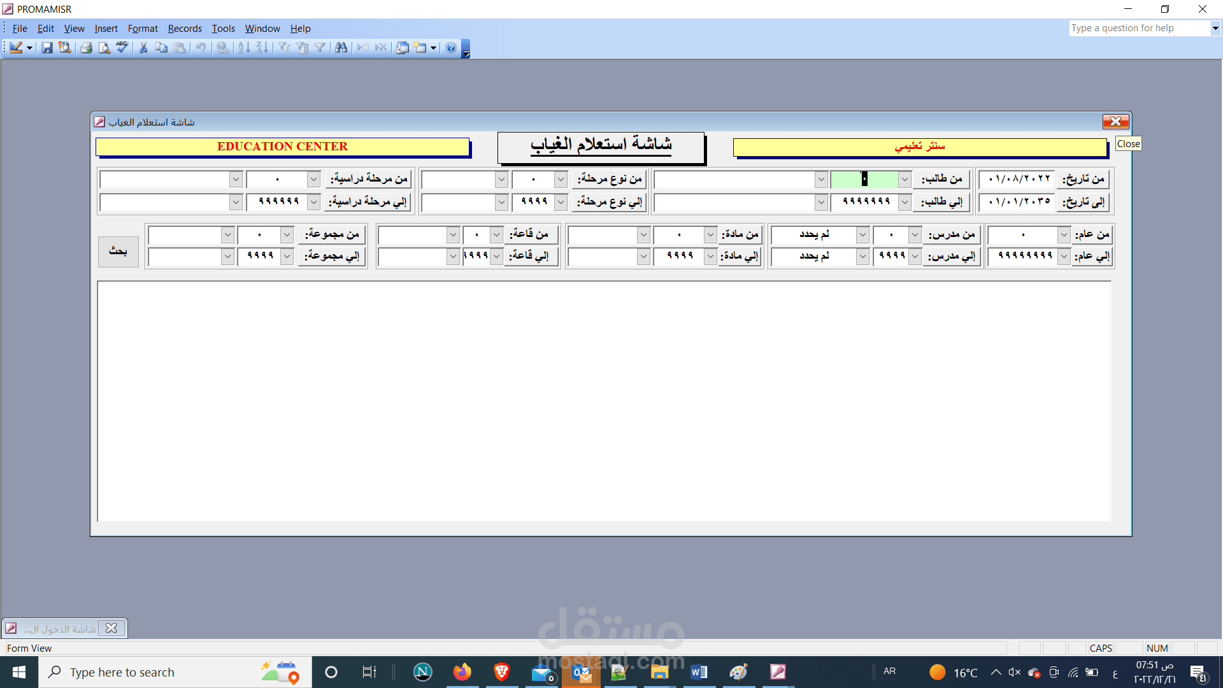Click the من تاريخ date field
Screen dimensions: 1223x688
1017,180
